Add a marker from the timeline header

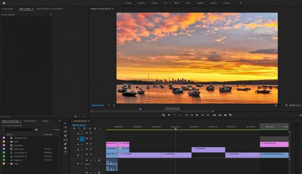(x=90, y=128)
